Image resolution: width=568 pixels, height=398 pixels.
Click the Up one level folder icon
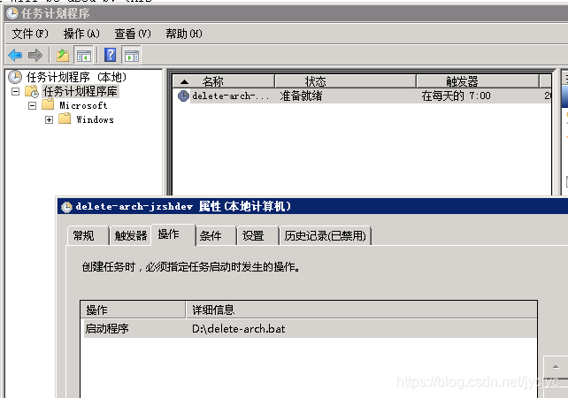click(x=63, y=56)
